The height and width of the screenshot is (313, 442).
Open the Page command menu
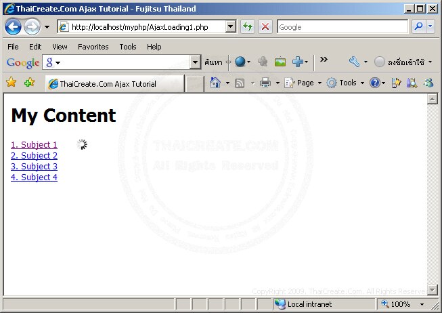pyautogui.click(x=303, y=83)
